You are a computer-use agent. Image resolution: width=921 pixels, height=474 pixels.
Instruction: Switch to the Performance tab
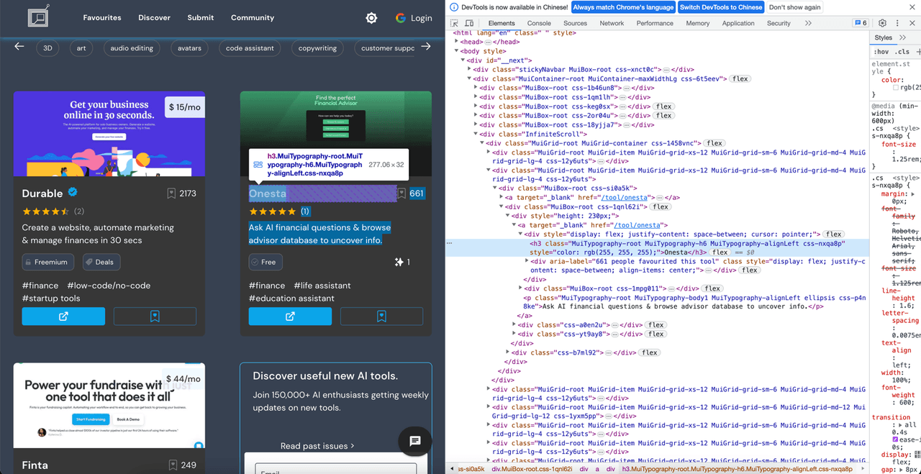click(655, 23)
